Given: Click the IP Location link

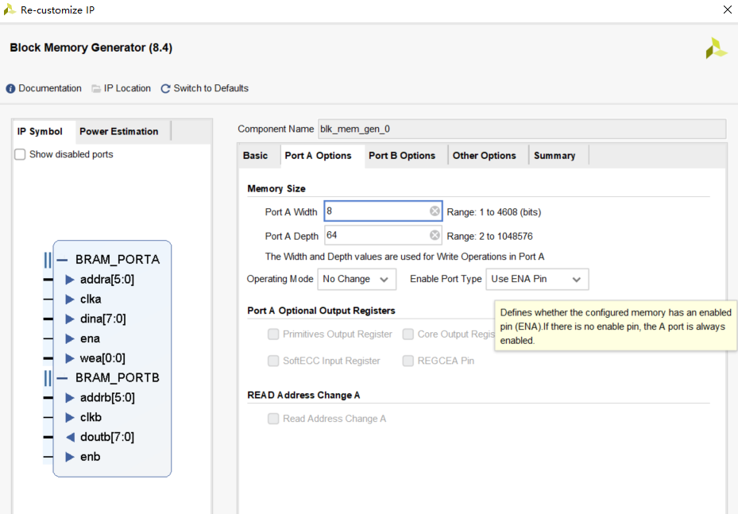Looking at the screenshot, I should click(127, 88).
